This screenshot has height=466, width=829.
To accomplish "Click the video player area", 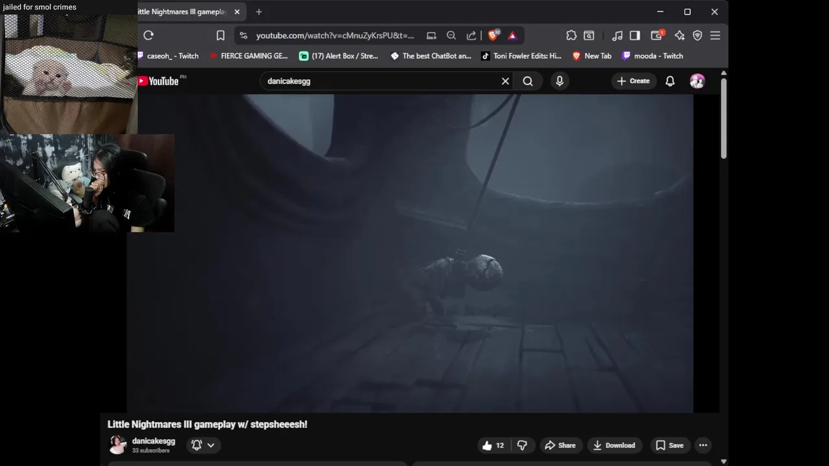I will [x=410, y=253].
